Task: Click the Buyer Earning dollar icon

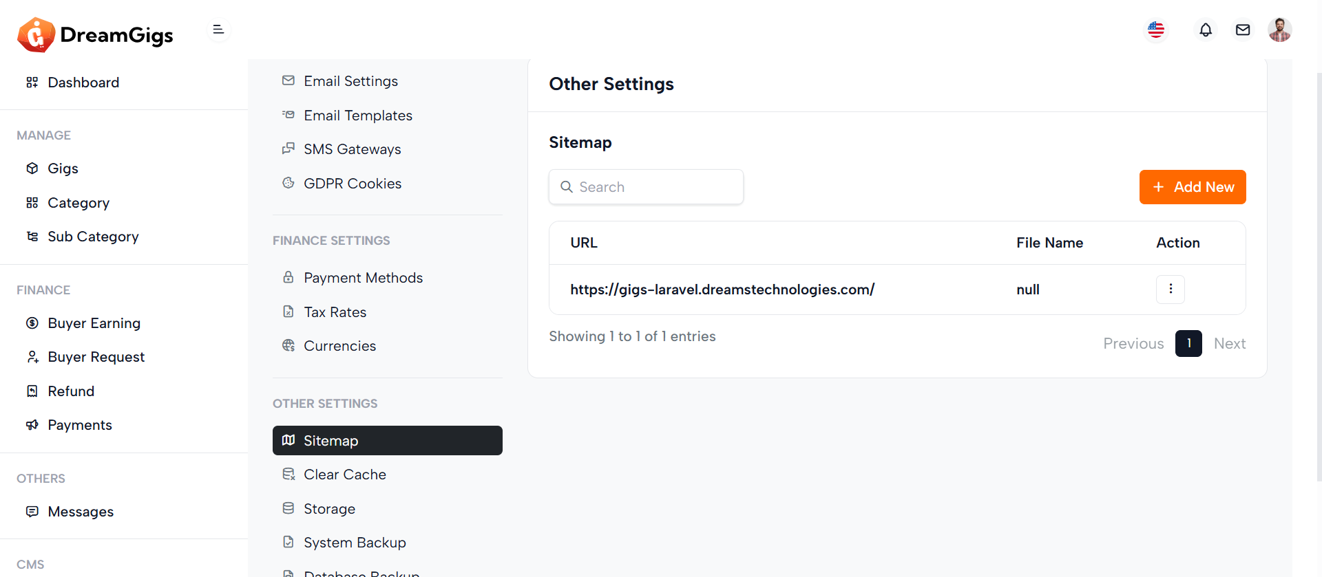Action: click(x=32, y=323)
